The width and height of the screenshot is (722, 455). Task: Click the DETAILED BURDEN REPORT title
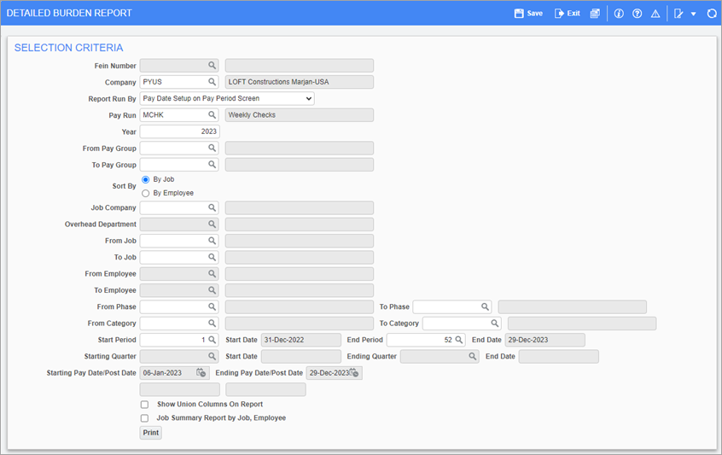click(69, 14)
